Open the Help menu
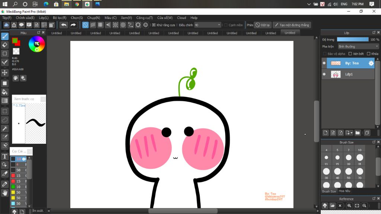The height and width of the screenshot is (214, 381). tap(194, 18)
